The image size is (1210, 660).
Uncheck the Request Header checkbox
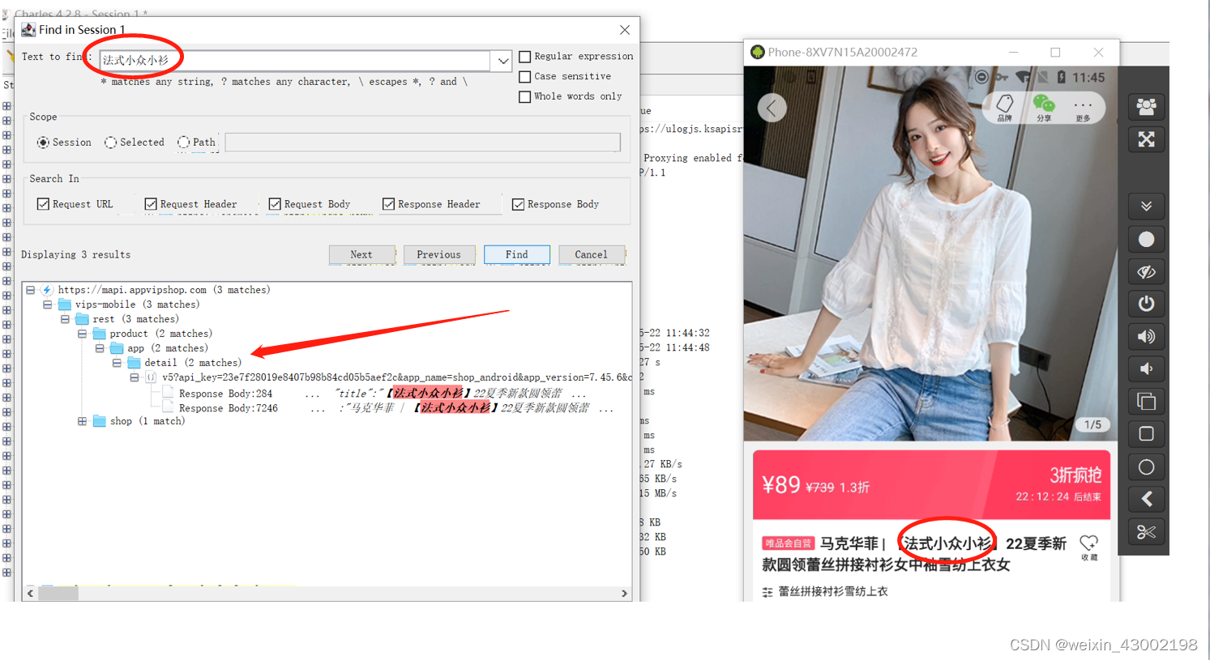(151, 204)
